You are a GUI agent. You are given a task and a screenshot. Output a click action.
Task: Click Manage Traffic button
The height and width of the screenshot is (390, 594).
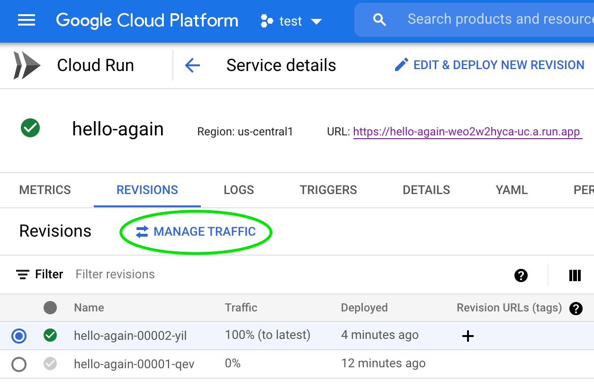pos(196,232)
